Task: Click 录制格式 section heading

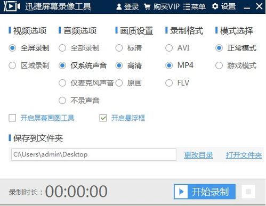Action: point(187,30)
